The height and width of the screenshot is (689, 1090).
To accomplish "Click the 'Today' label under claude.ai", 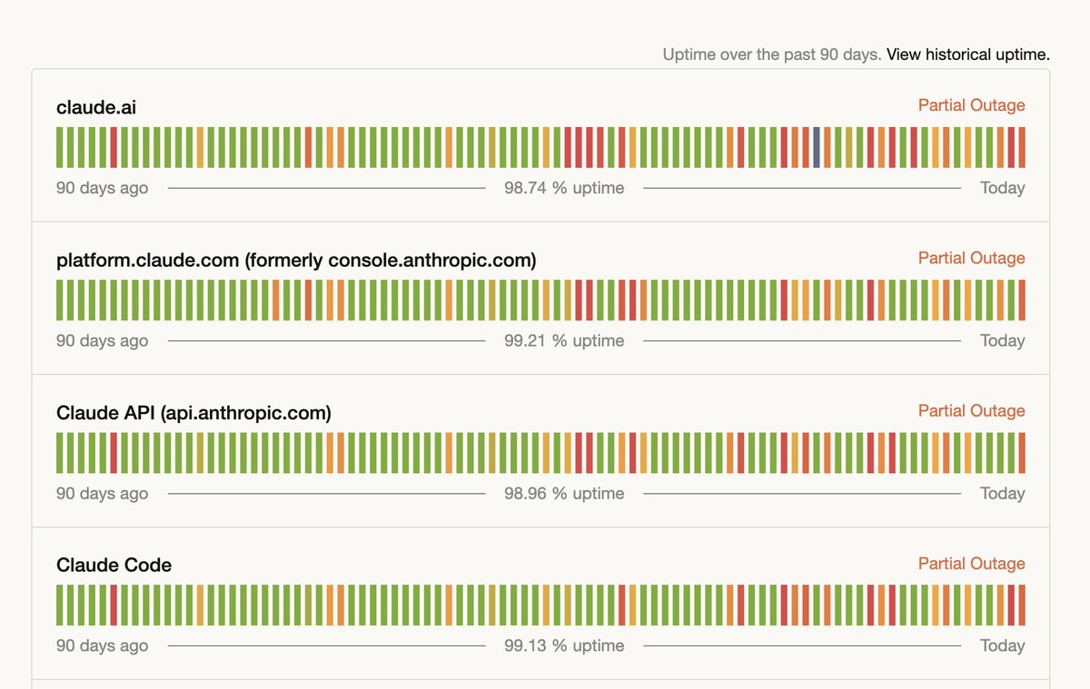I will point(1003,188).
